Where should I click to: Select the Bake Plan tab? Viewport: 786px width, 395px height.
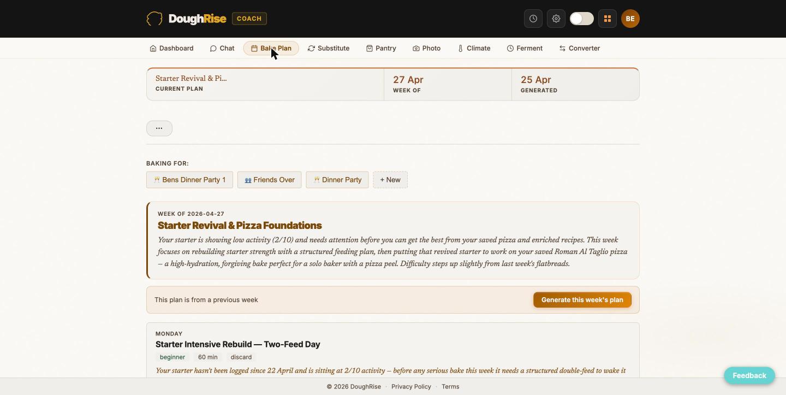(271, 48)
